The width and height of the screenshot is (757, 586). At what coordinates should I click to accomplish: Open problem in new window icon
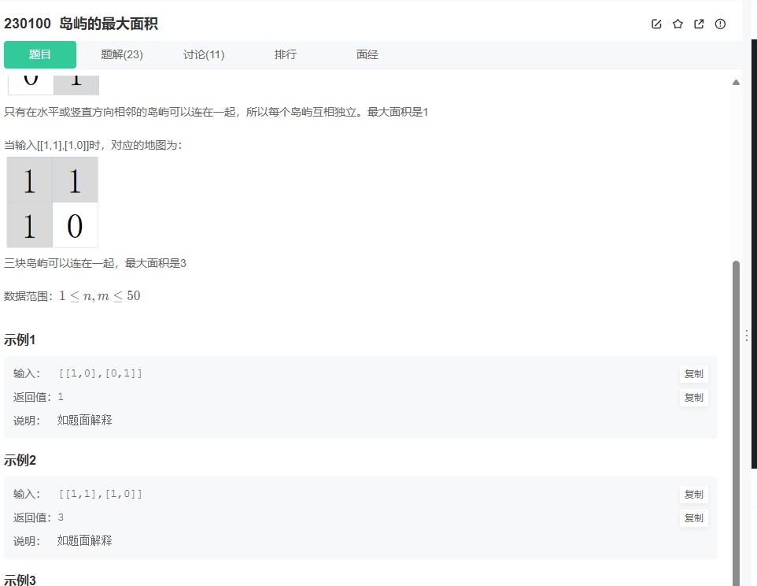tap(699, 24)
